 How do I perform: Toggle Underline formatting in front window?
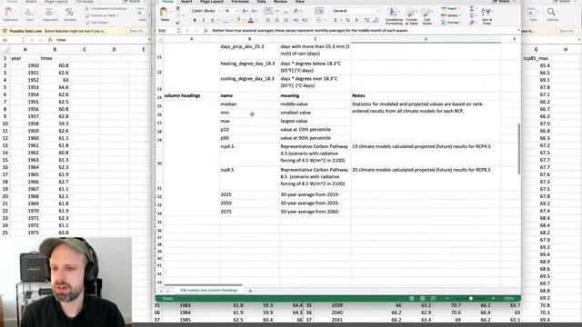pyautogui.click(x=212, y=20)
